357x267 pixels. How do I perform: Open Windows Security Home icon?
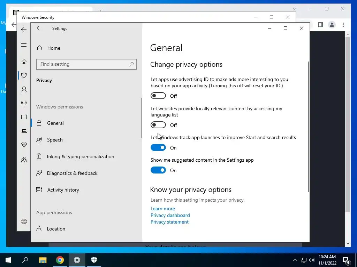point(24,62)
